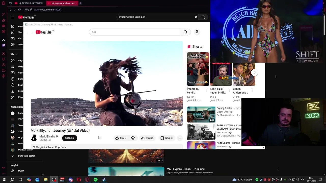326x183 pixels.
Task: Open Steam from the Windows taskbar
Action: (x=104, y=180)
